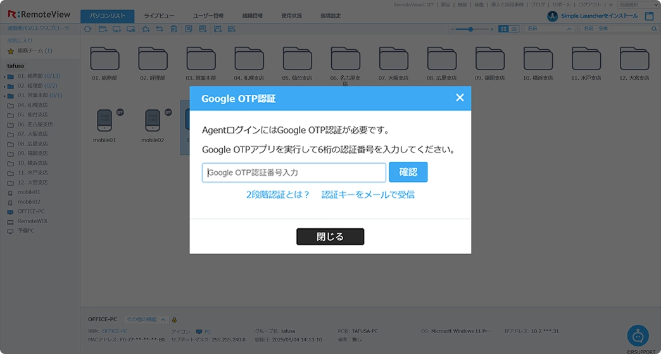Open the 2段階認証とは？ help link
The height and width of the screenshot is (354, 661).
278,195
